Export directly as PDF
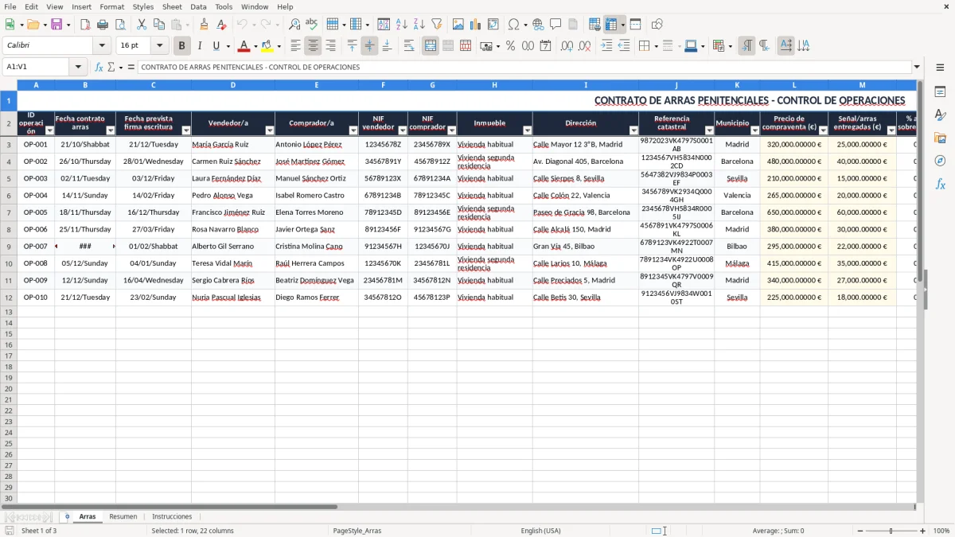 point(85,25)
